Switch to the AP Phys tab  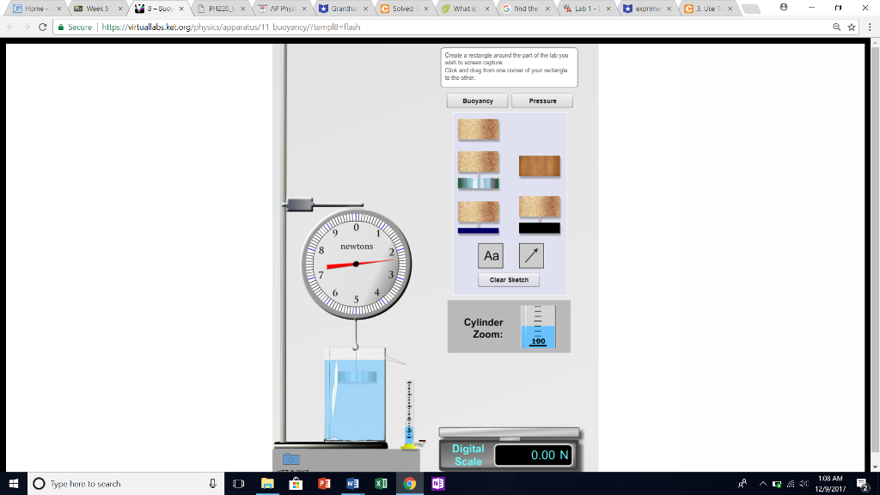click(x=282, y=9)
